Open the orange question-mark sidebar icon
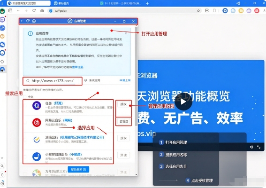Viewport: 266px width, 188px height. point(2,36)
